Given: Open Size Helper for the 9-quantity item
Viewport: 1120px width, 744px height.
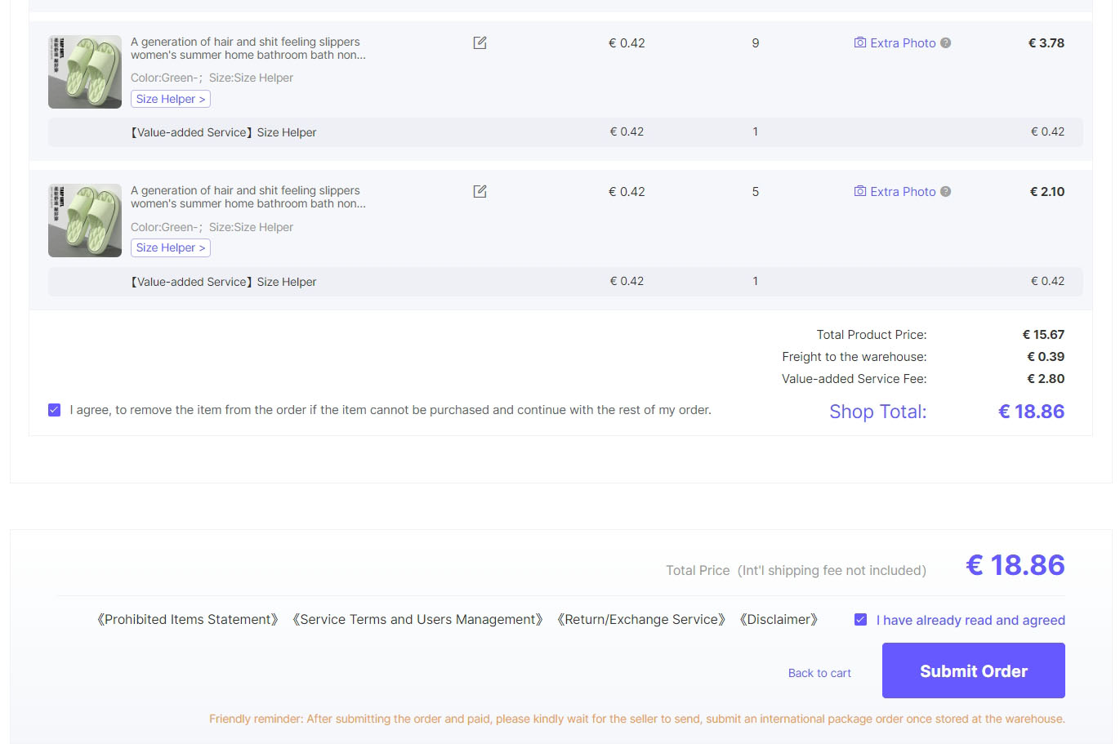Looking at the screenshot, I should pyautogui.click(x=171, y=99).
